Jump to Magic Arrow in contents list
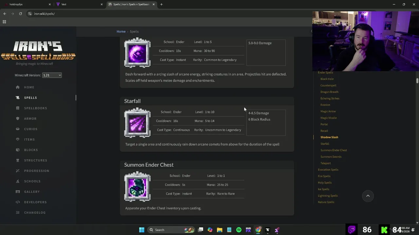 click(x=328, y=111)
